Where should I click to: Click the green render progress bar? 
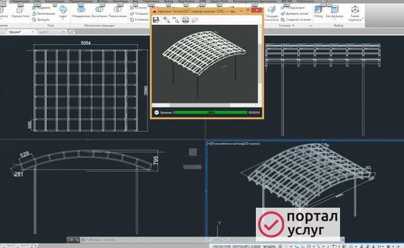(211, 112)
